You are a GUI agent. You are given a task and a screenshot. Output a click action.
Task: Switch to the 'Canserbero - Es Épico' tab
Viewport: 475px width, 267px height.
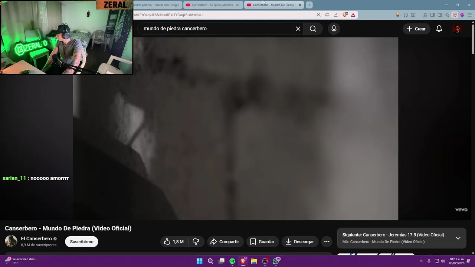point(213,5)
